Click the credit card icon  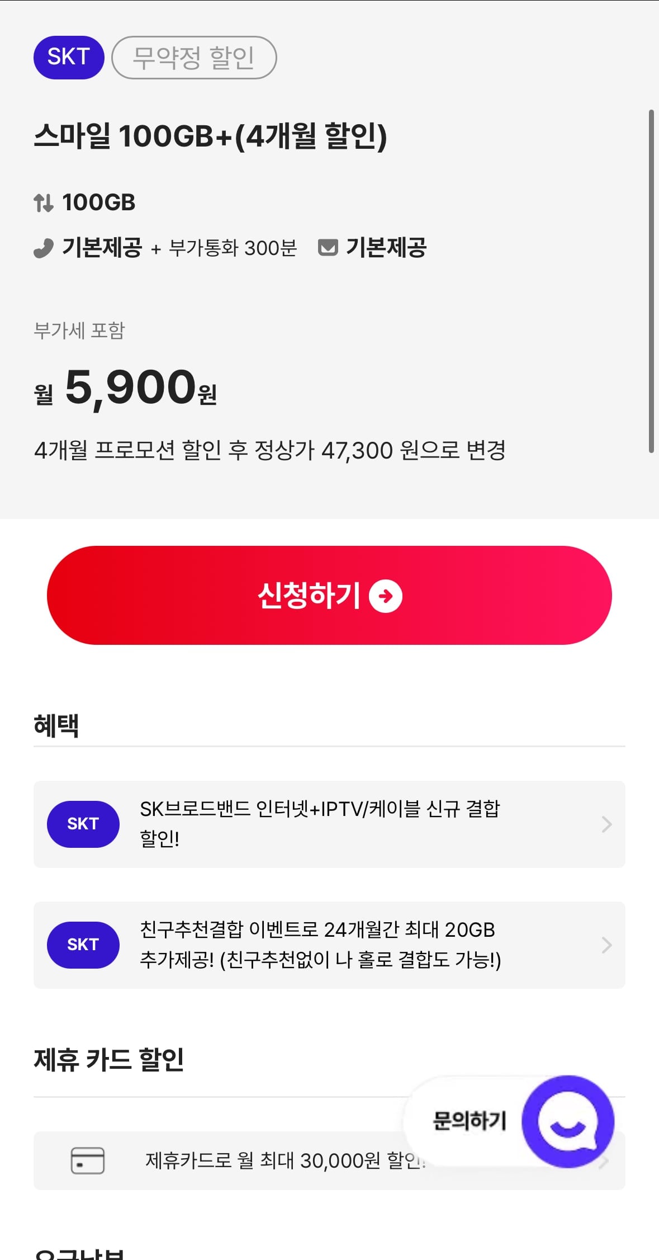(88, 1160)
